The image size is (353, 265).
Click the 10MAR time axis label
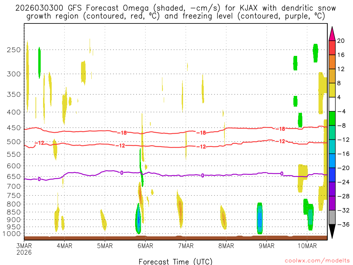pos(307,246)
